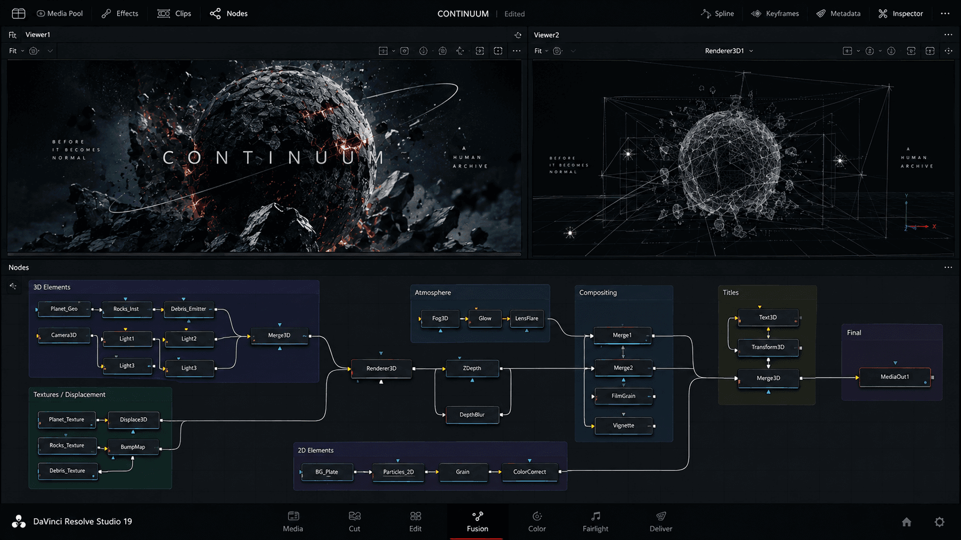Open the top-right three-dot options menu
Image resolution: width=961 pixels, height=540 pixels.
point(945,13)
